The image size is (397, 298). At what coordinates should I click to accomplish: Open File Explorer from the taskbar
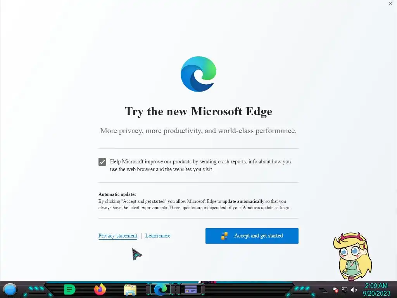click(130, 290)
